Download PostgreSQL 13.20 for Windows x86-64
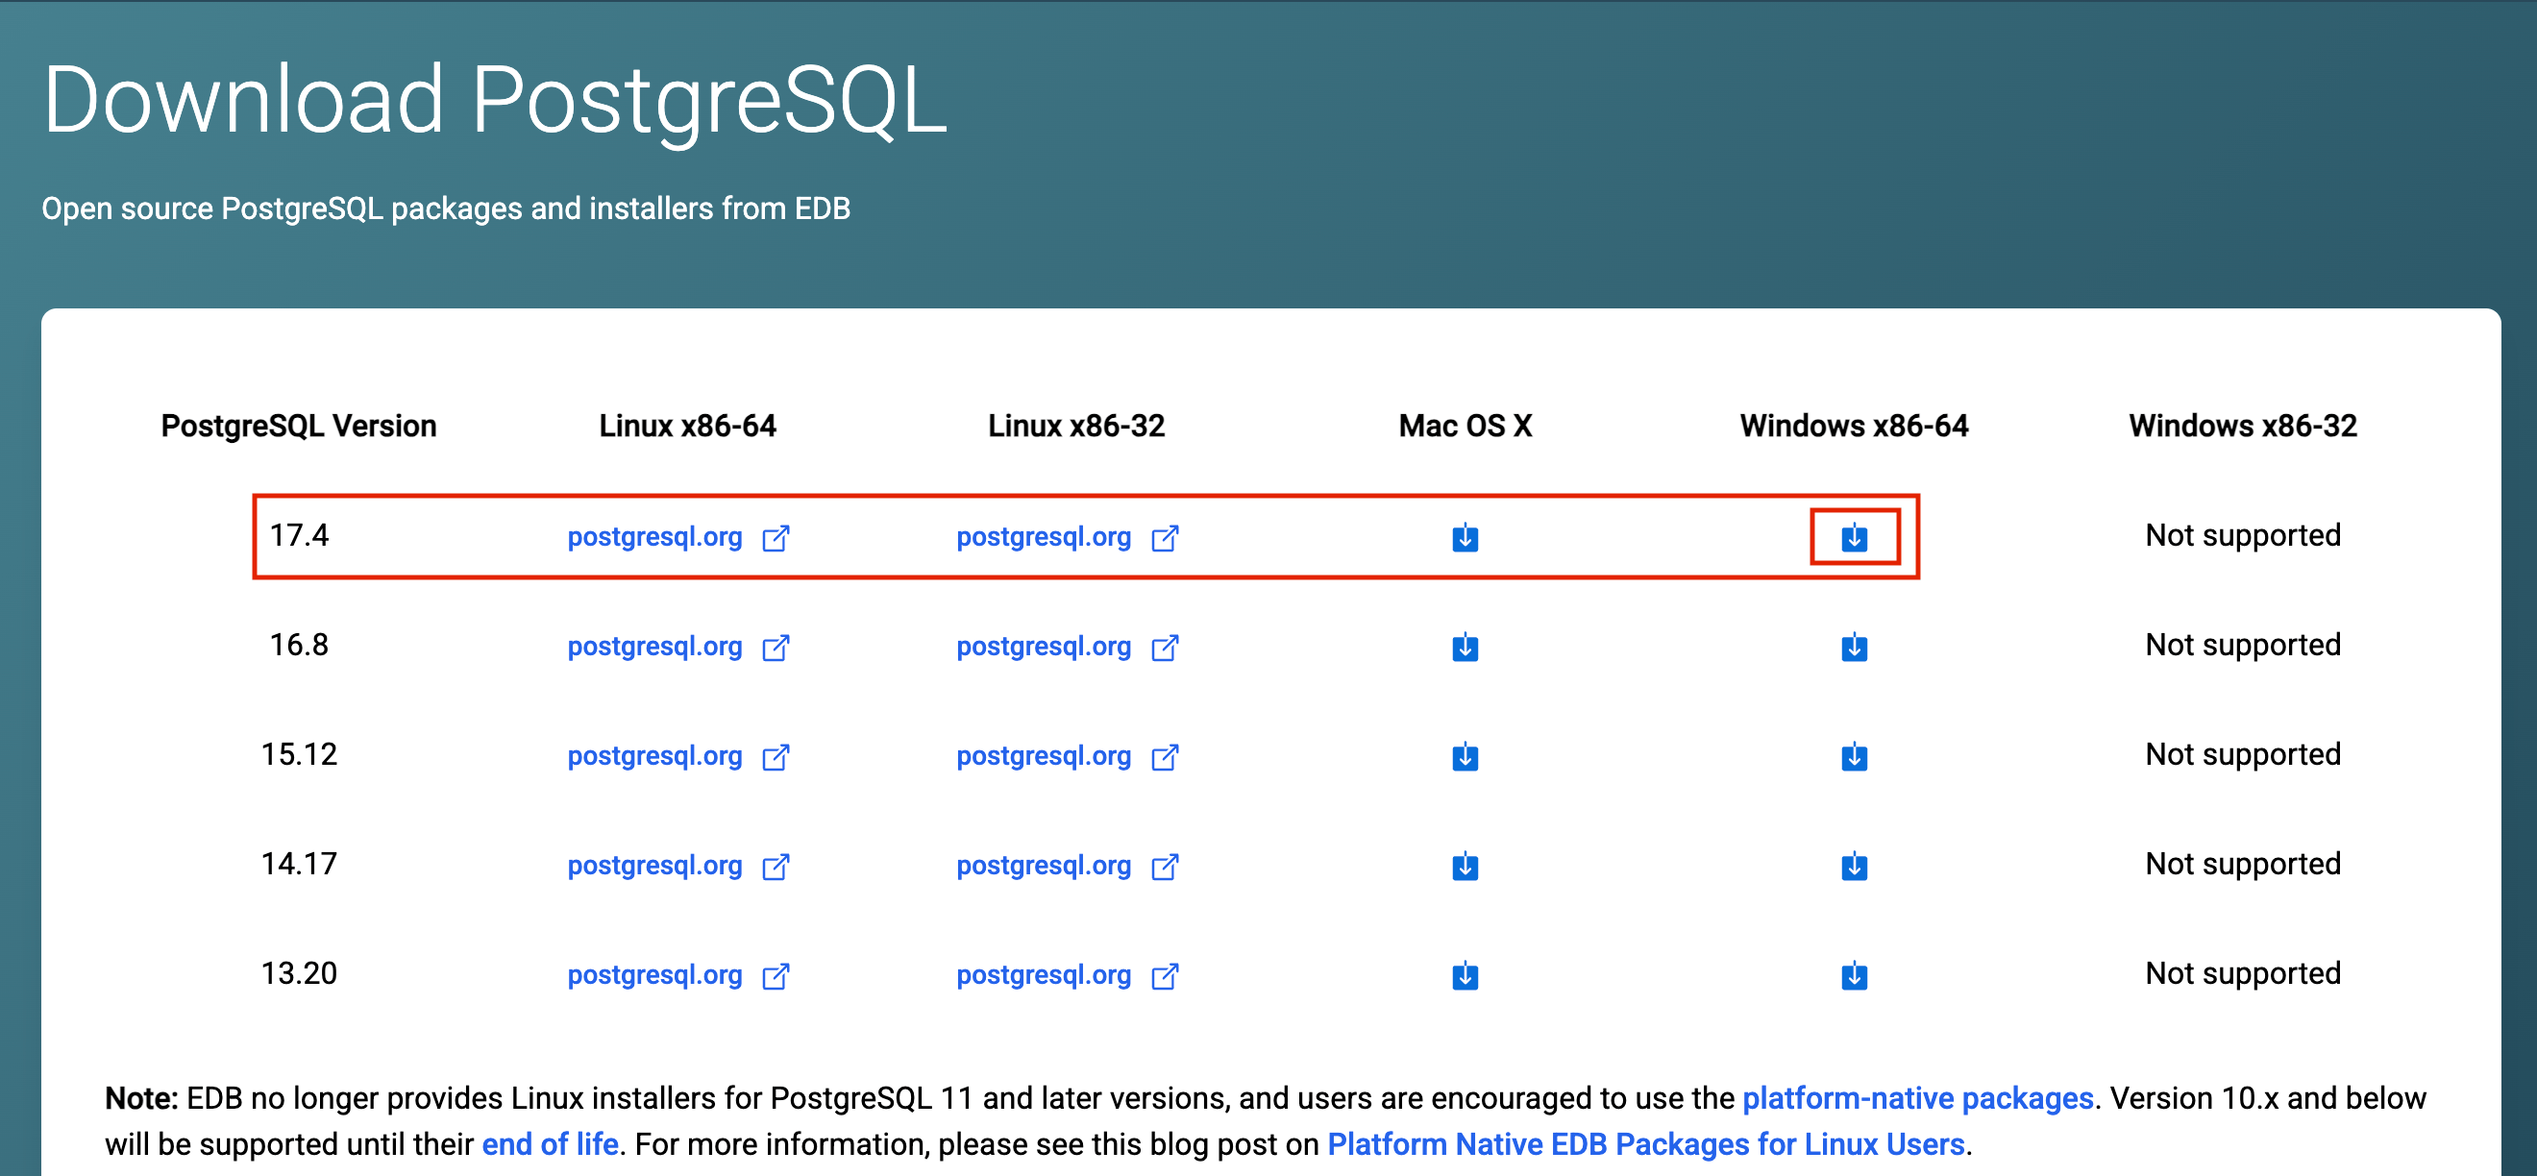Screen dimensions: 2537x1176 pyautogui.click(x=1854, y=975)
